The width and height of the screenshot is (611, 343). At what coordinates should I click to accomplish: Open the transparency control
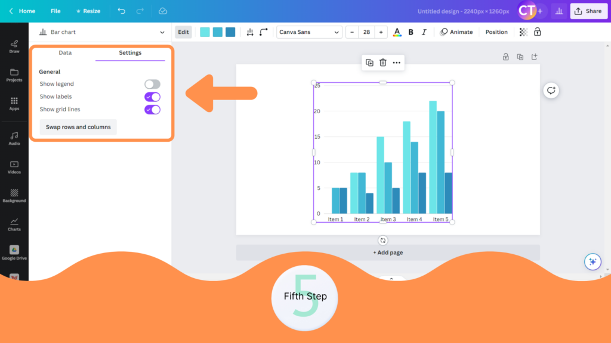click(x=523, y=32)
